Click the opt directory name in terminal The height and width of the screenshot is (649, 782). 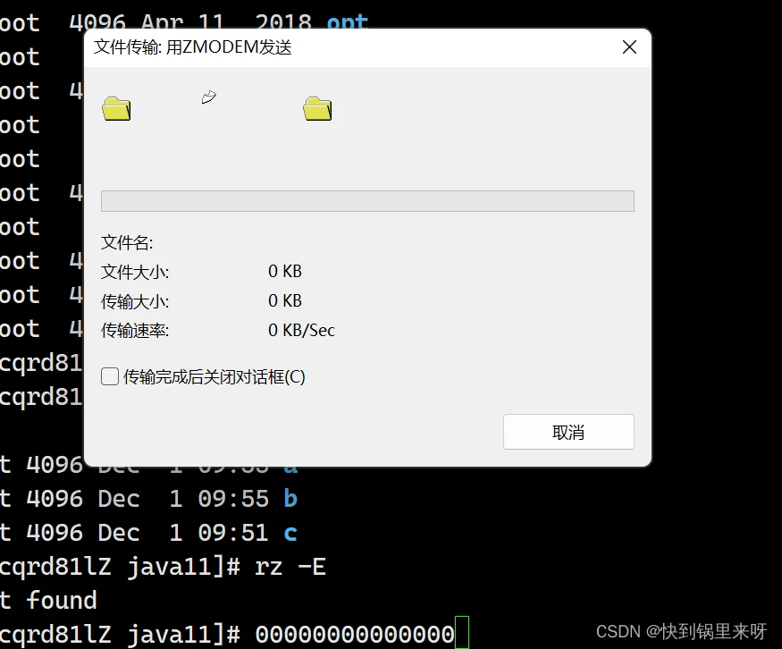click(348, 23)
